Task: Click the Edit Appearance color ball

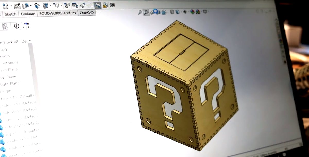Action: click(x=192, y=12)
